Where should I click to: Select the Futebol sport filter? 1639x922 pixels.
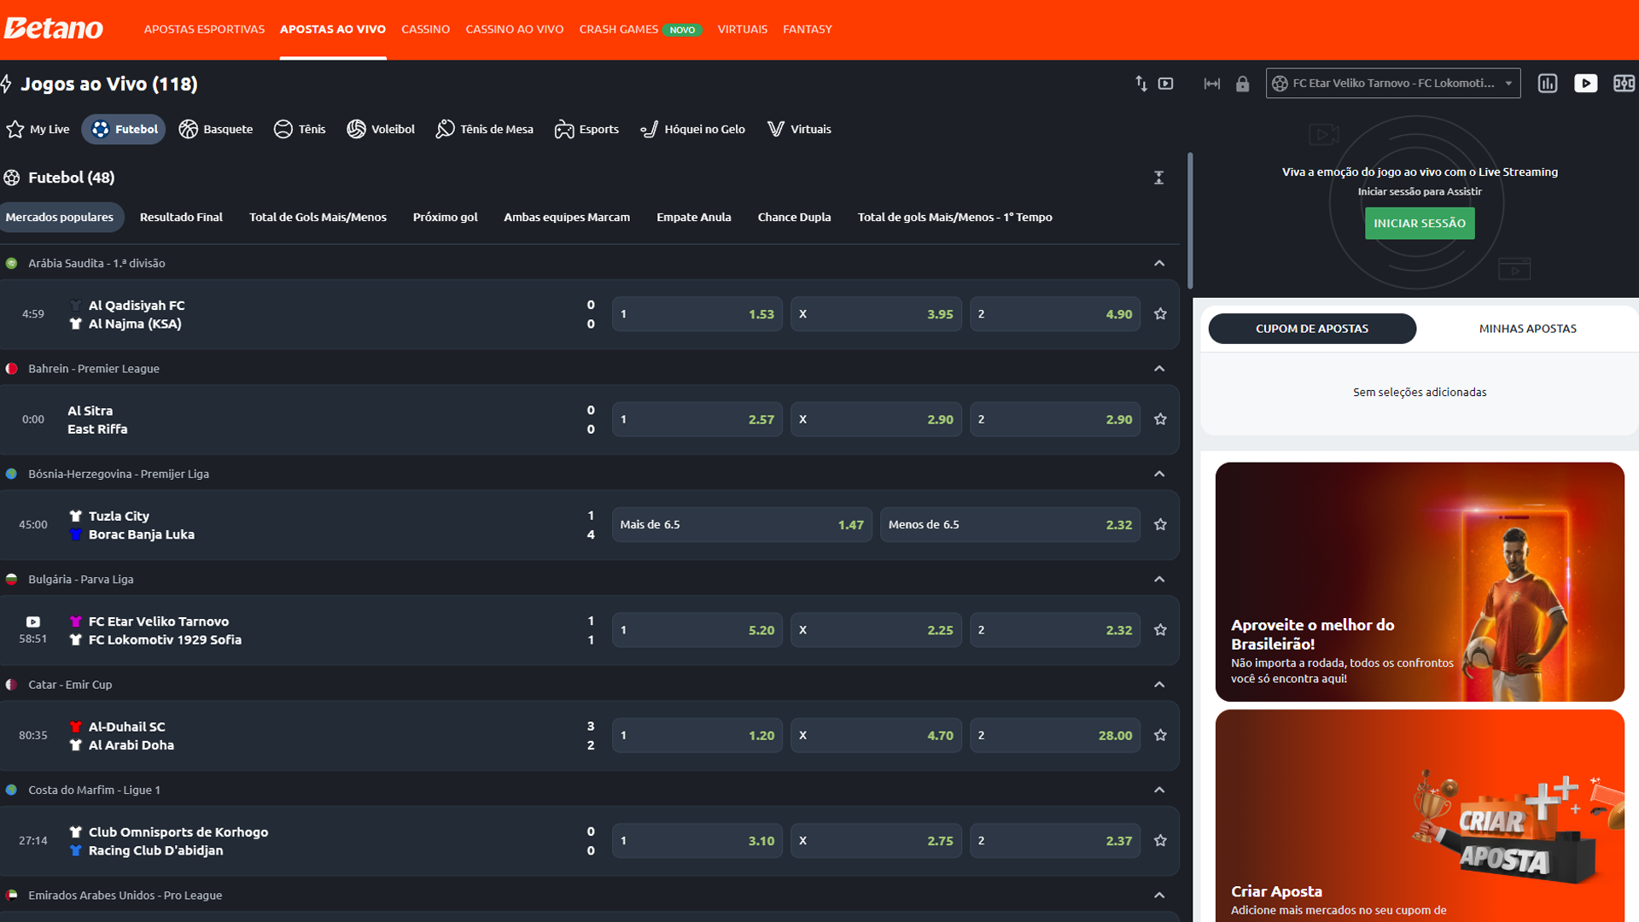(x=124, y=129)
